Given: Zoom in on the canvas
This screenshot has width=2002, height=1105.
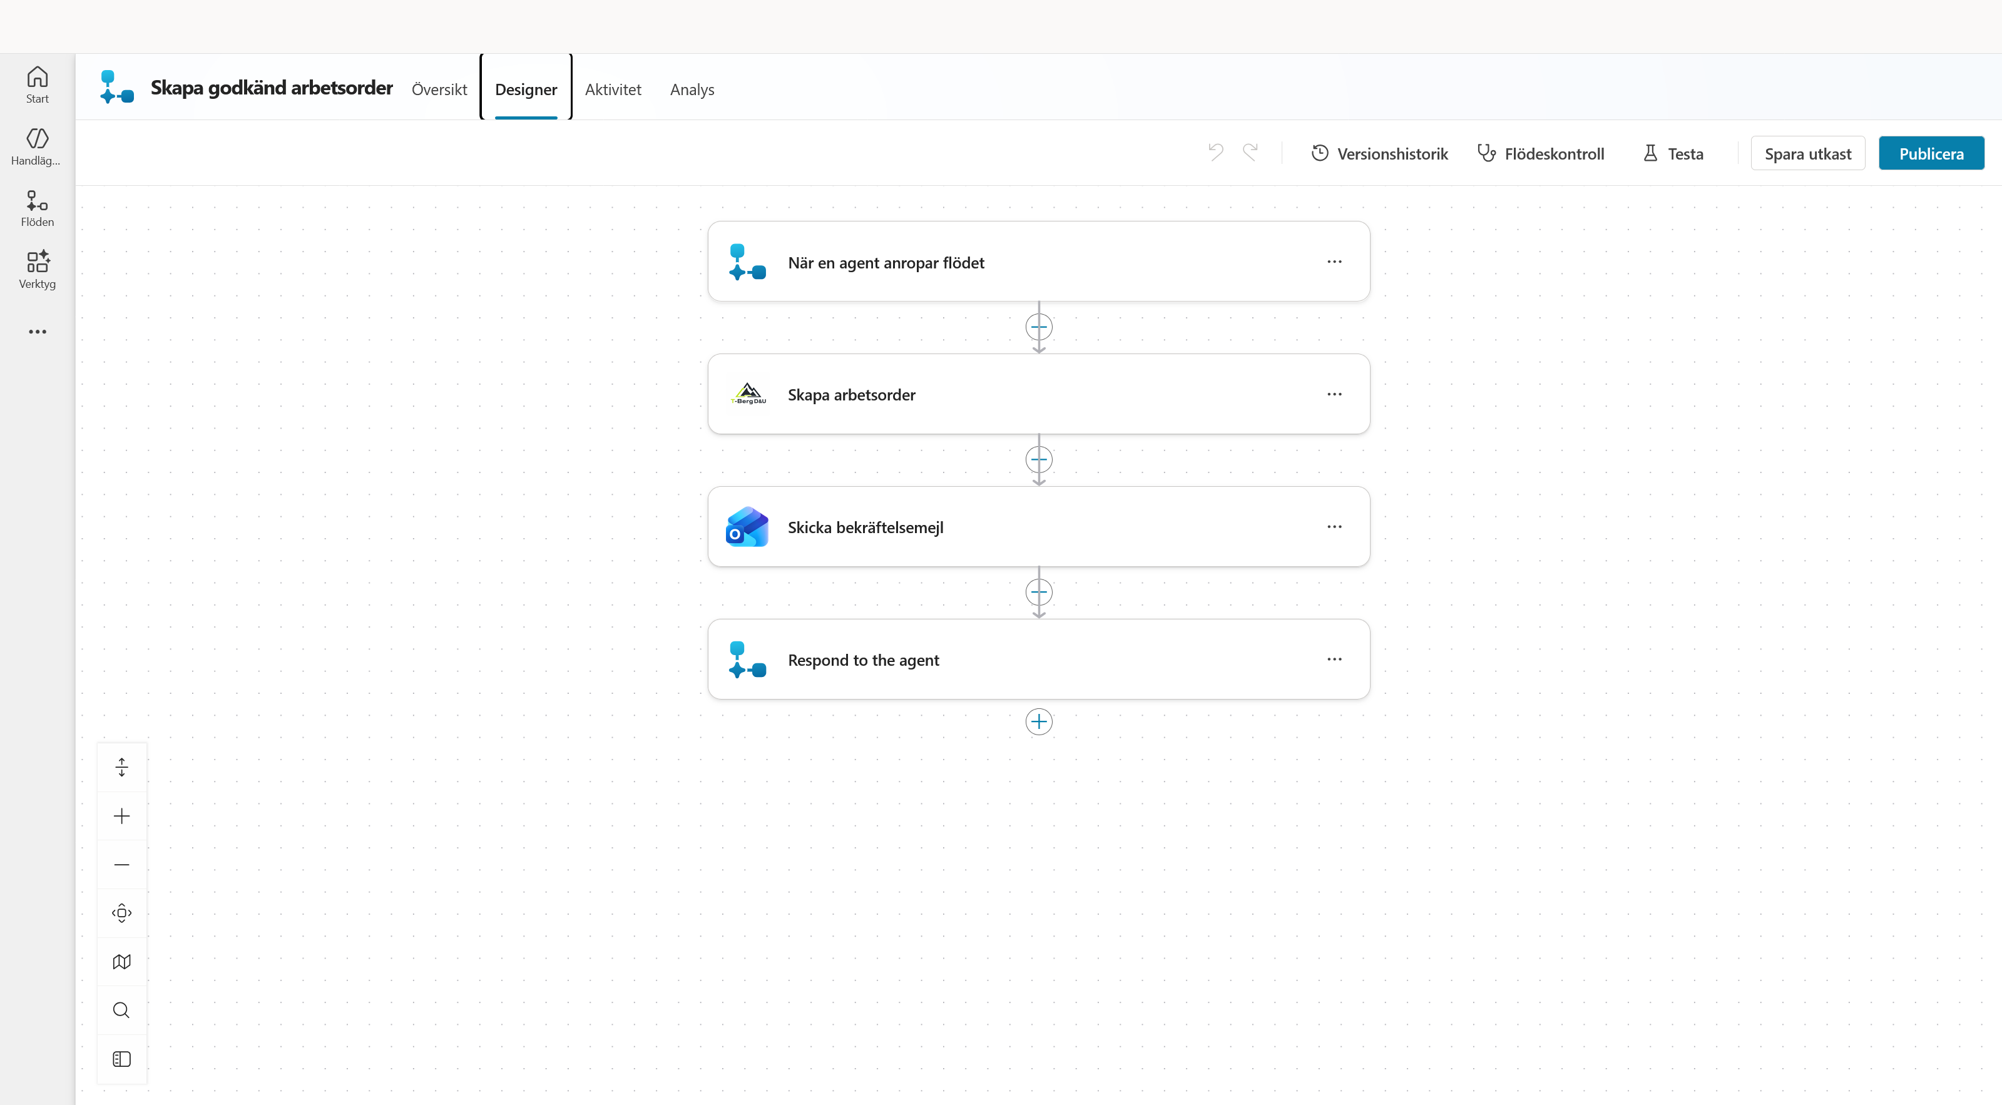Looking at the screenshot, I should (122, 816).
